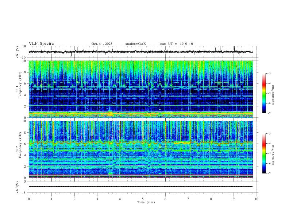
Task: Click the '-7' label on ch.2 color bar
Action: [x=269, y=173]
